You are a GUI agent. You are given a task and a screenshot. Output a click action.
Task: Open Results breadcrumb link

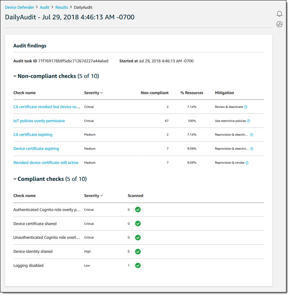[x=62, y=7]
